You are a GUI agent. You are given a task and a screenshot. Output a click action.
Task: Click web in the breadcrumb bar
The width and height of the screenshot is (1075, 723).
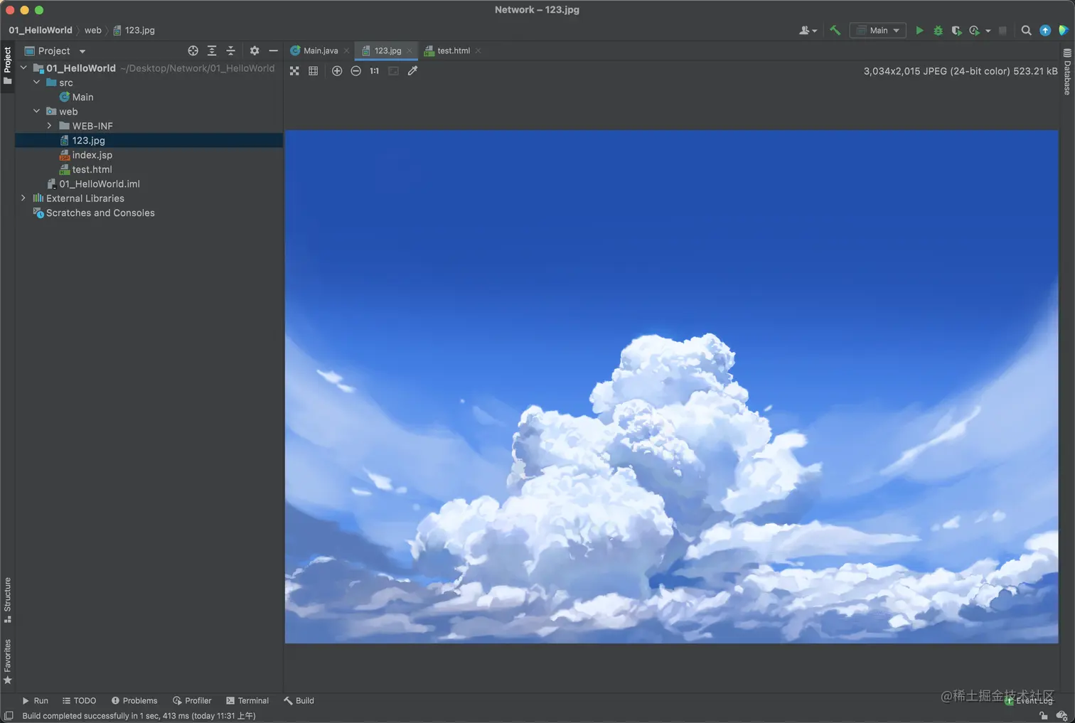(x=93, y=31)
